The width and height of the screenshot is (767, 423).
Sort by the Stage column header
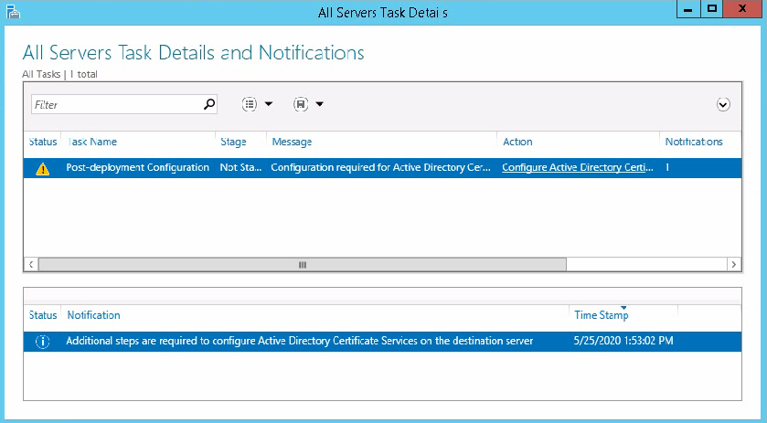(233, 142)
